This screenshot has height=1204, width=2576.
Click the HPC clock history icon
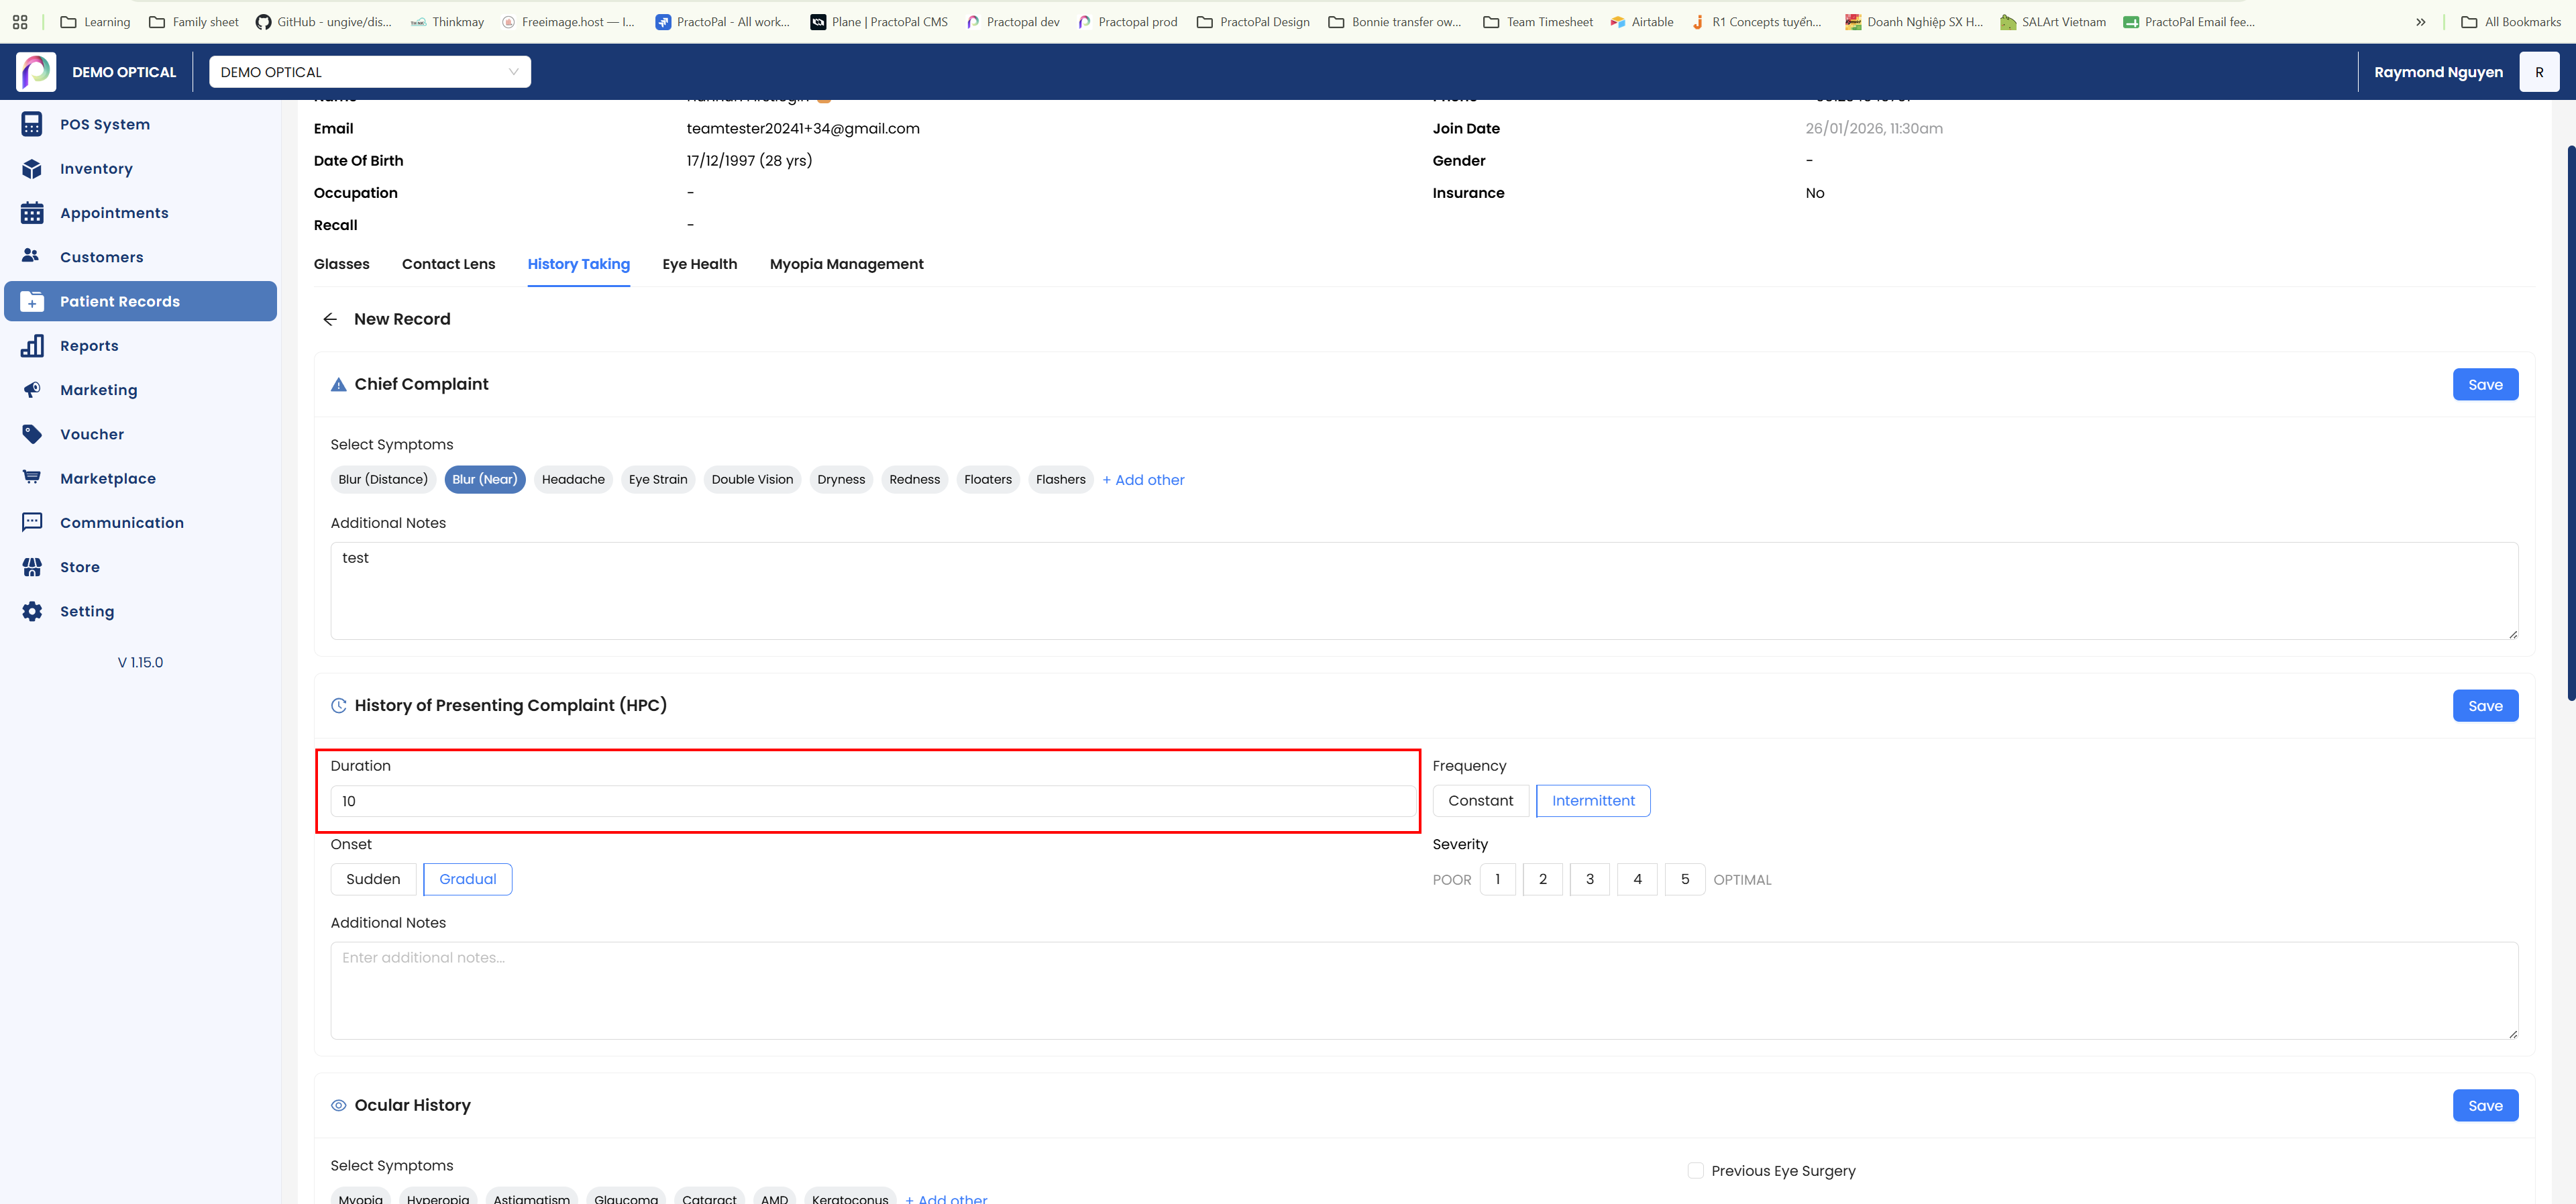coord(339,706)
